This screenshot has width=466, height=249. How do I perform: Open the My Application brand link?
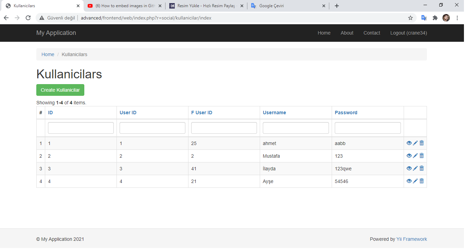click(x=56, y=33)
